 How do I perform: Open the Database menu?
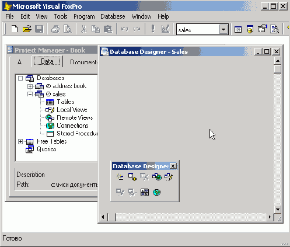pos(113,16)
